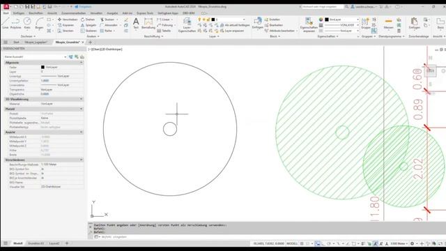The height and width of the screenshot is (251, 446).
Task: Click the Tabelle table tool
Action: 164,31
